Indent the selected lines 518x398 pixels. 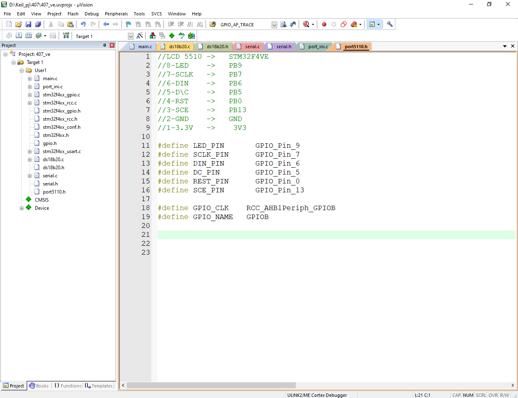(x=171, y=24)
